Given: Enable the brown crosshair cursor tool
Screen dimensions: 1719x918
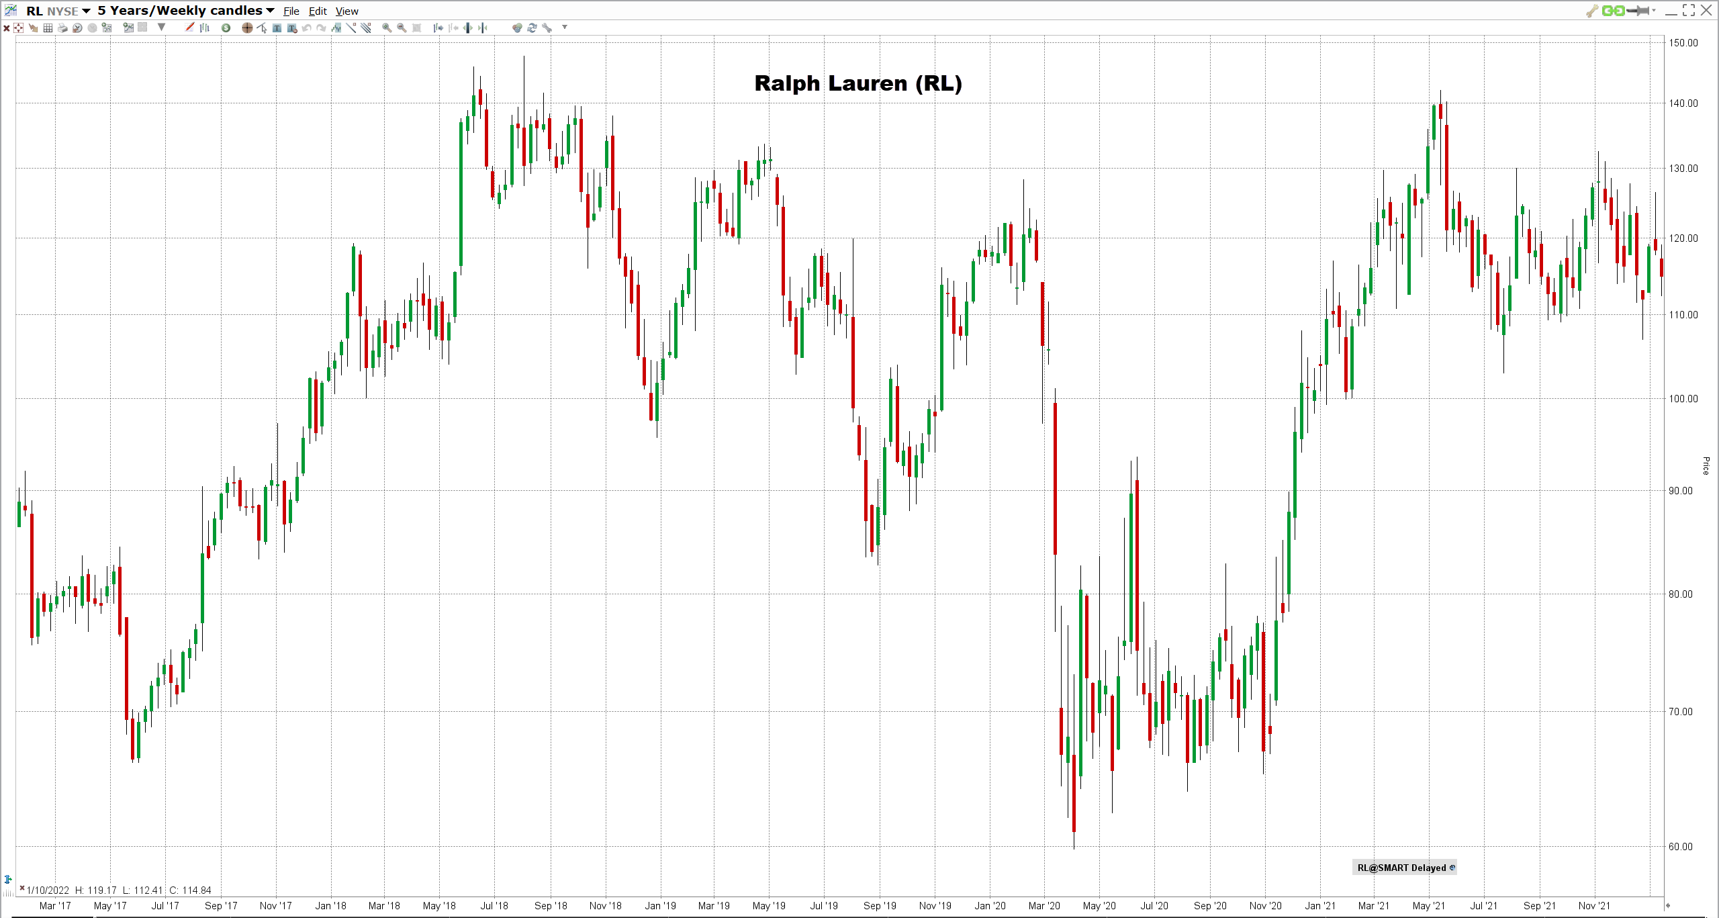Looking at the screenshot, I should point(247,28).
